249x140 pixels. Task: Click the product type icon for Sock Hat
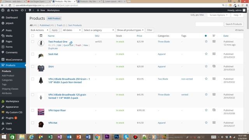click(214, 54)
